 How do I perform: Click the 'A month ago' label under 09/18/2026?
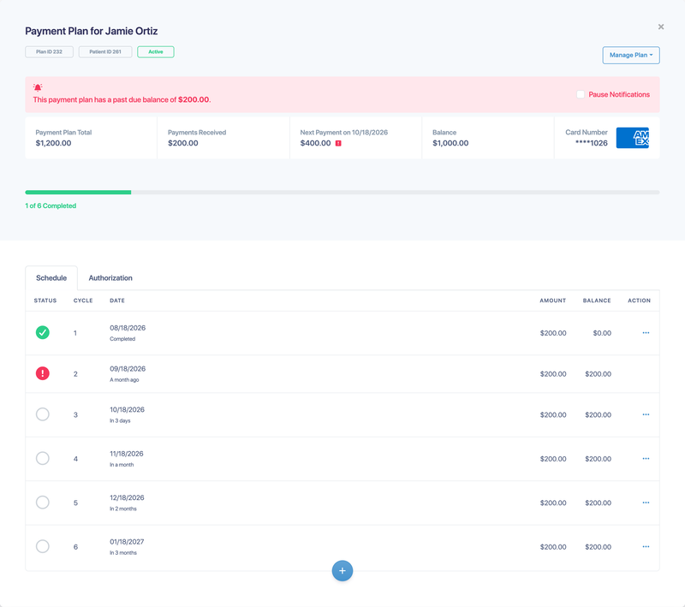[124, 380]
